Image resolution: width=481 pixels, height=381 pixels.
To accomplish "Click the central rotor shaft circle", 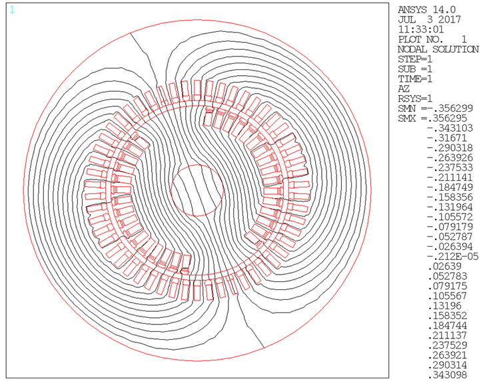I will (x=197, y=190).
